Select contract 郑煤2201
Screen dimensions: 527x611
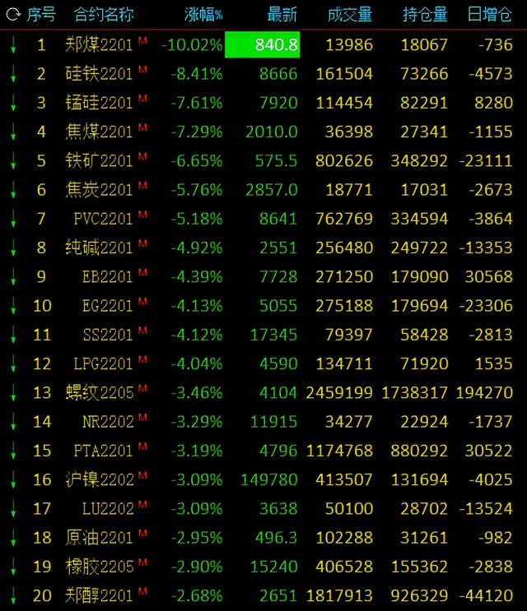(x=99, y=44)
